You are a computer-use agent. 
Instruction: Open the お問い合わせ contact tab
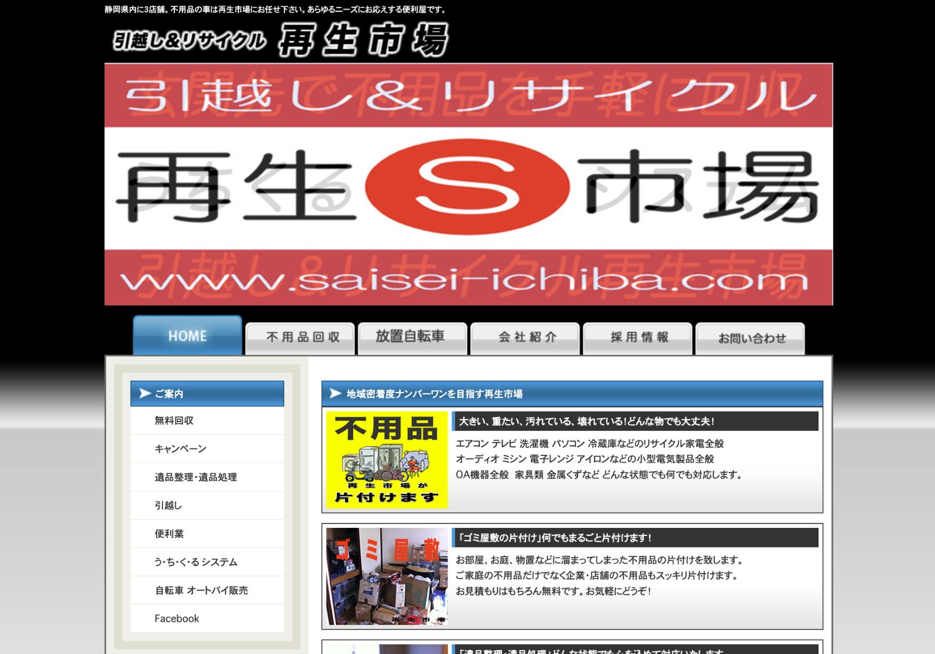pyautogui.click(x=750, y=339)
